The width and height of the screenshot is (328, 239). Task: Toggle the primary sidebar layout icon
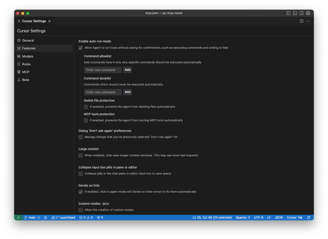(x=288, y=13)
